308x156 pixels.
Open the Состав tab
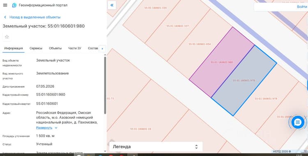(93, 48)
